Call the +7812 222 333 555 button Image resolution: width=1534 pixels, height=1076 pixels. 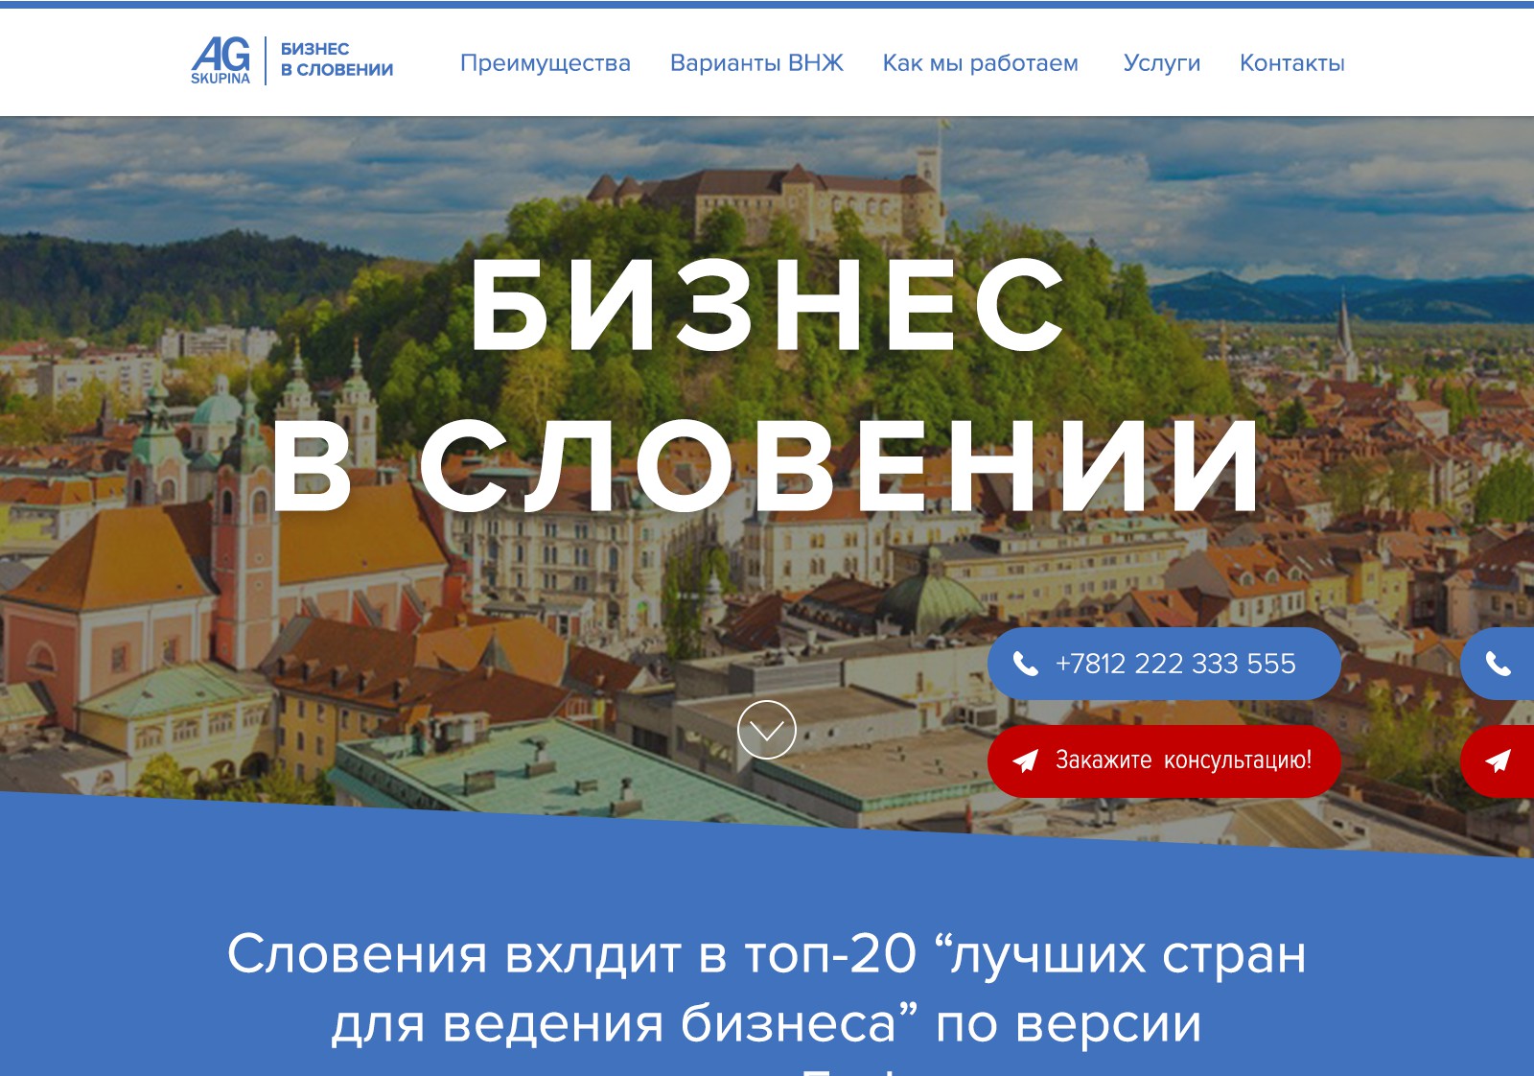1164,664
